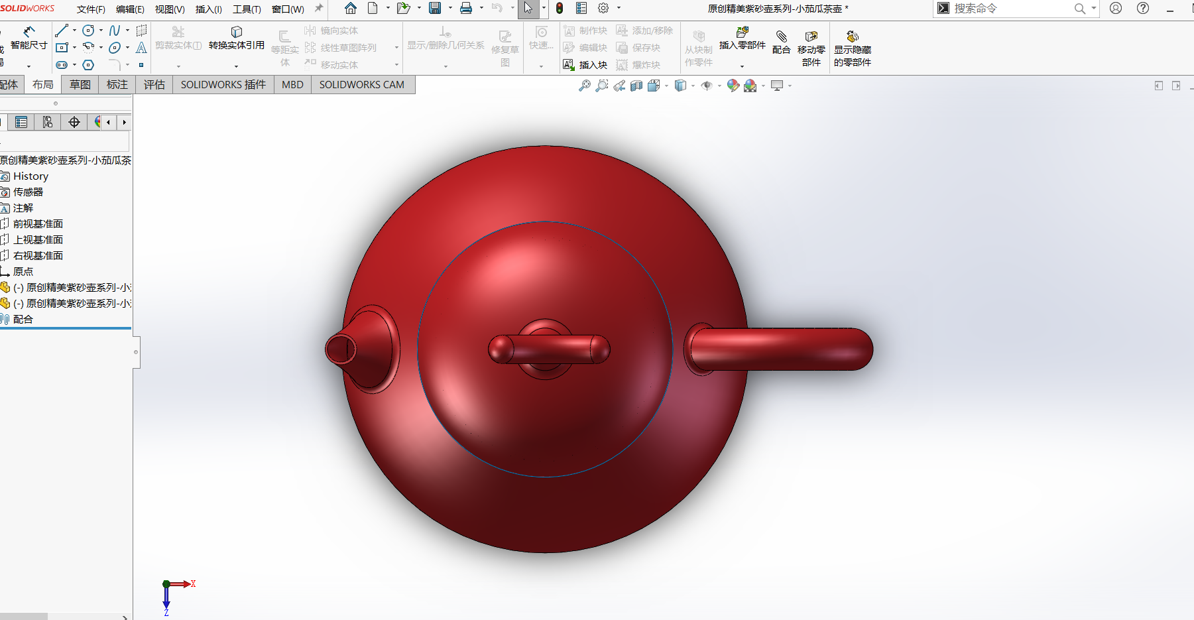The width and height of the screenshot is (1194, 620).
Task: Choose the Spline sketch tool
Action: 115,31
